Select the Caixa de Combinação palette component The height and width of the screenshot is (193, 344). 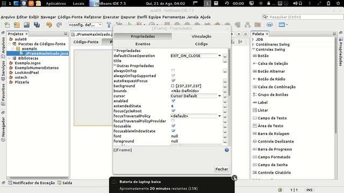(274, 87)
